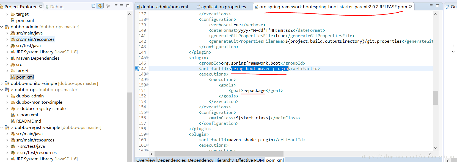Collapse the dubbo-admin project node

[x=2, y=27]
